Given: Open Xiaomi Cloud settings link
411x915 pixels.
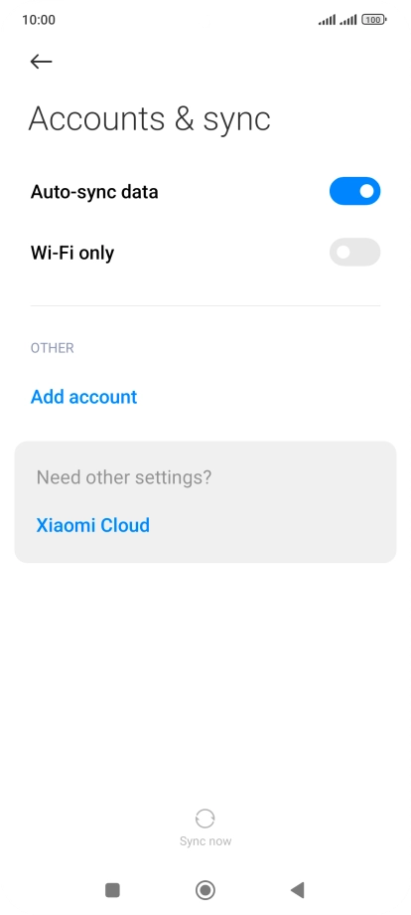Looking at the screenshot, I should [93, 525].
